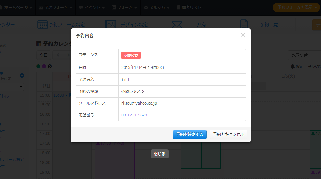Click the 今日 button on the calendar
This screenshot has height=179, width=321.
pyautogui.click(x=43, y=55)
